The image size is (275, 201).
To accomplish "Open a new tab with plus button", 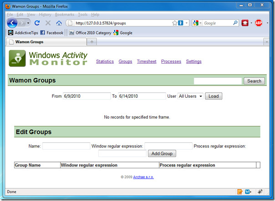I will [x=92, y=42].
